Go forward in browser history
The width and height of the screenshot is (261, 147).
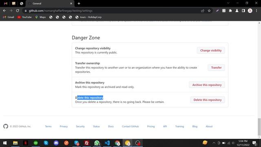click(x=11, y=11)
